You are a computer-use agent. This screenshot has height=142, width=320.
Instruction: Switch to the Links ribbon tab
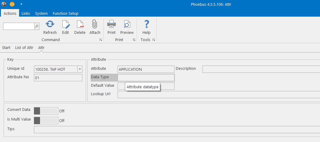pos(26,13)
